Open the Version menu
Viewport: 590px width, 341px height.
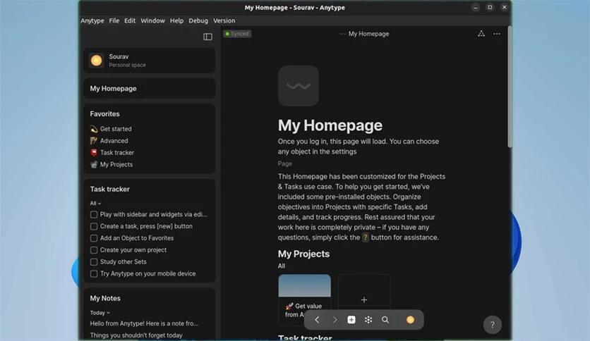(224, 20)
